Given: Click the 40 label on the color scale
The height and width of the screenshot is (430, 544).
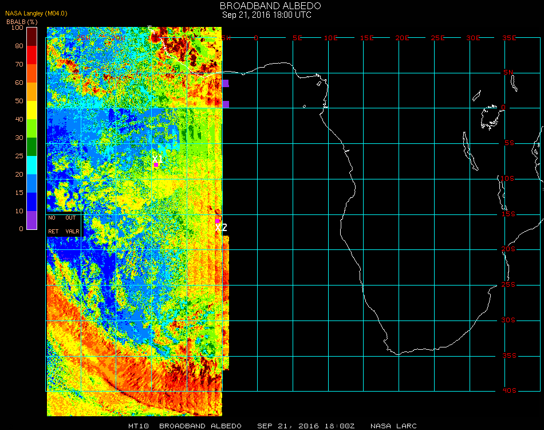Looking at the screenshot, I should click(19, 119).
